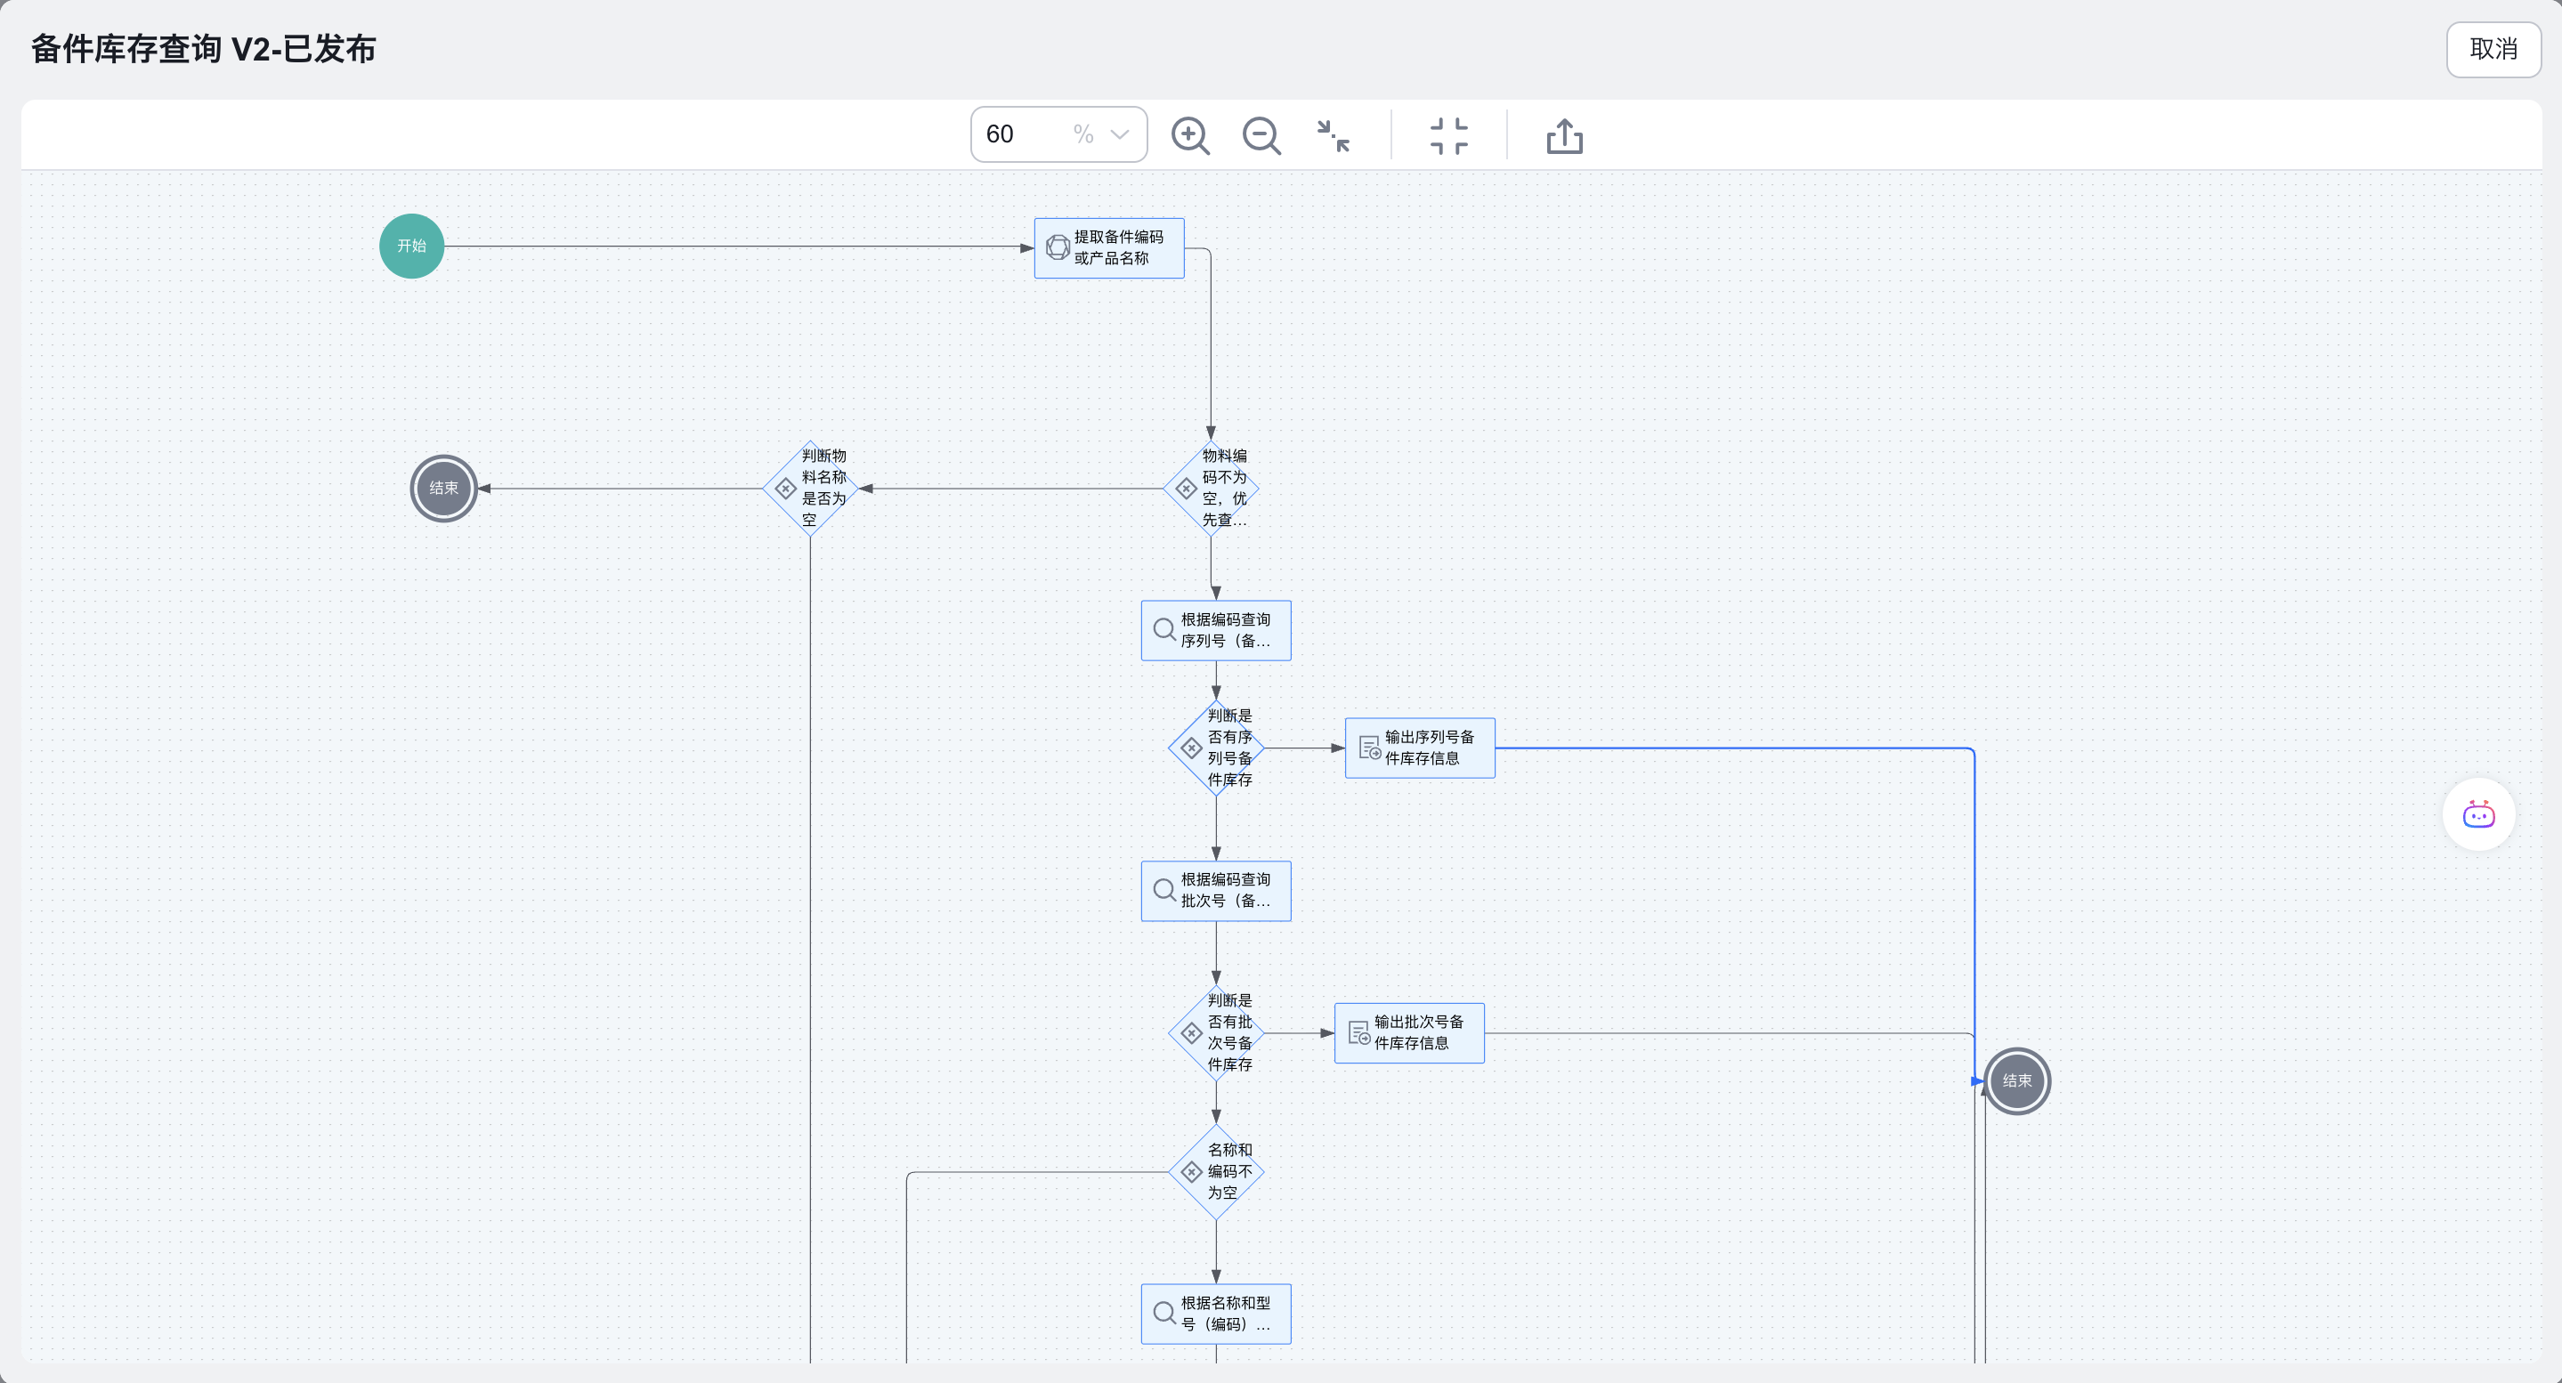Open the AI assistant robot icon

[2477, 814]
